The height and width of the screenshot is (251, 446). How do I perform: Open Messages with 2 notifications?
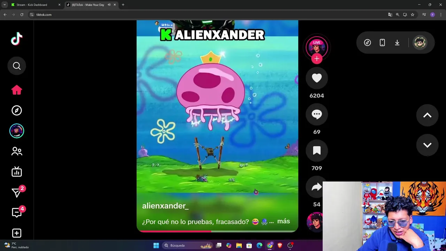17,192
